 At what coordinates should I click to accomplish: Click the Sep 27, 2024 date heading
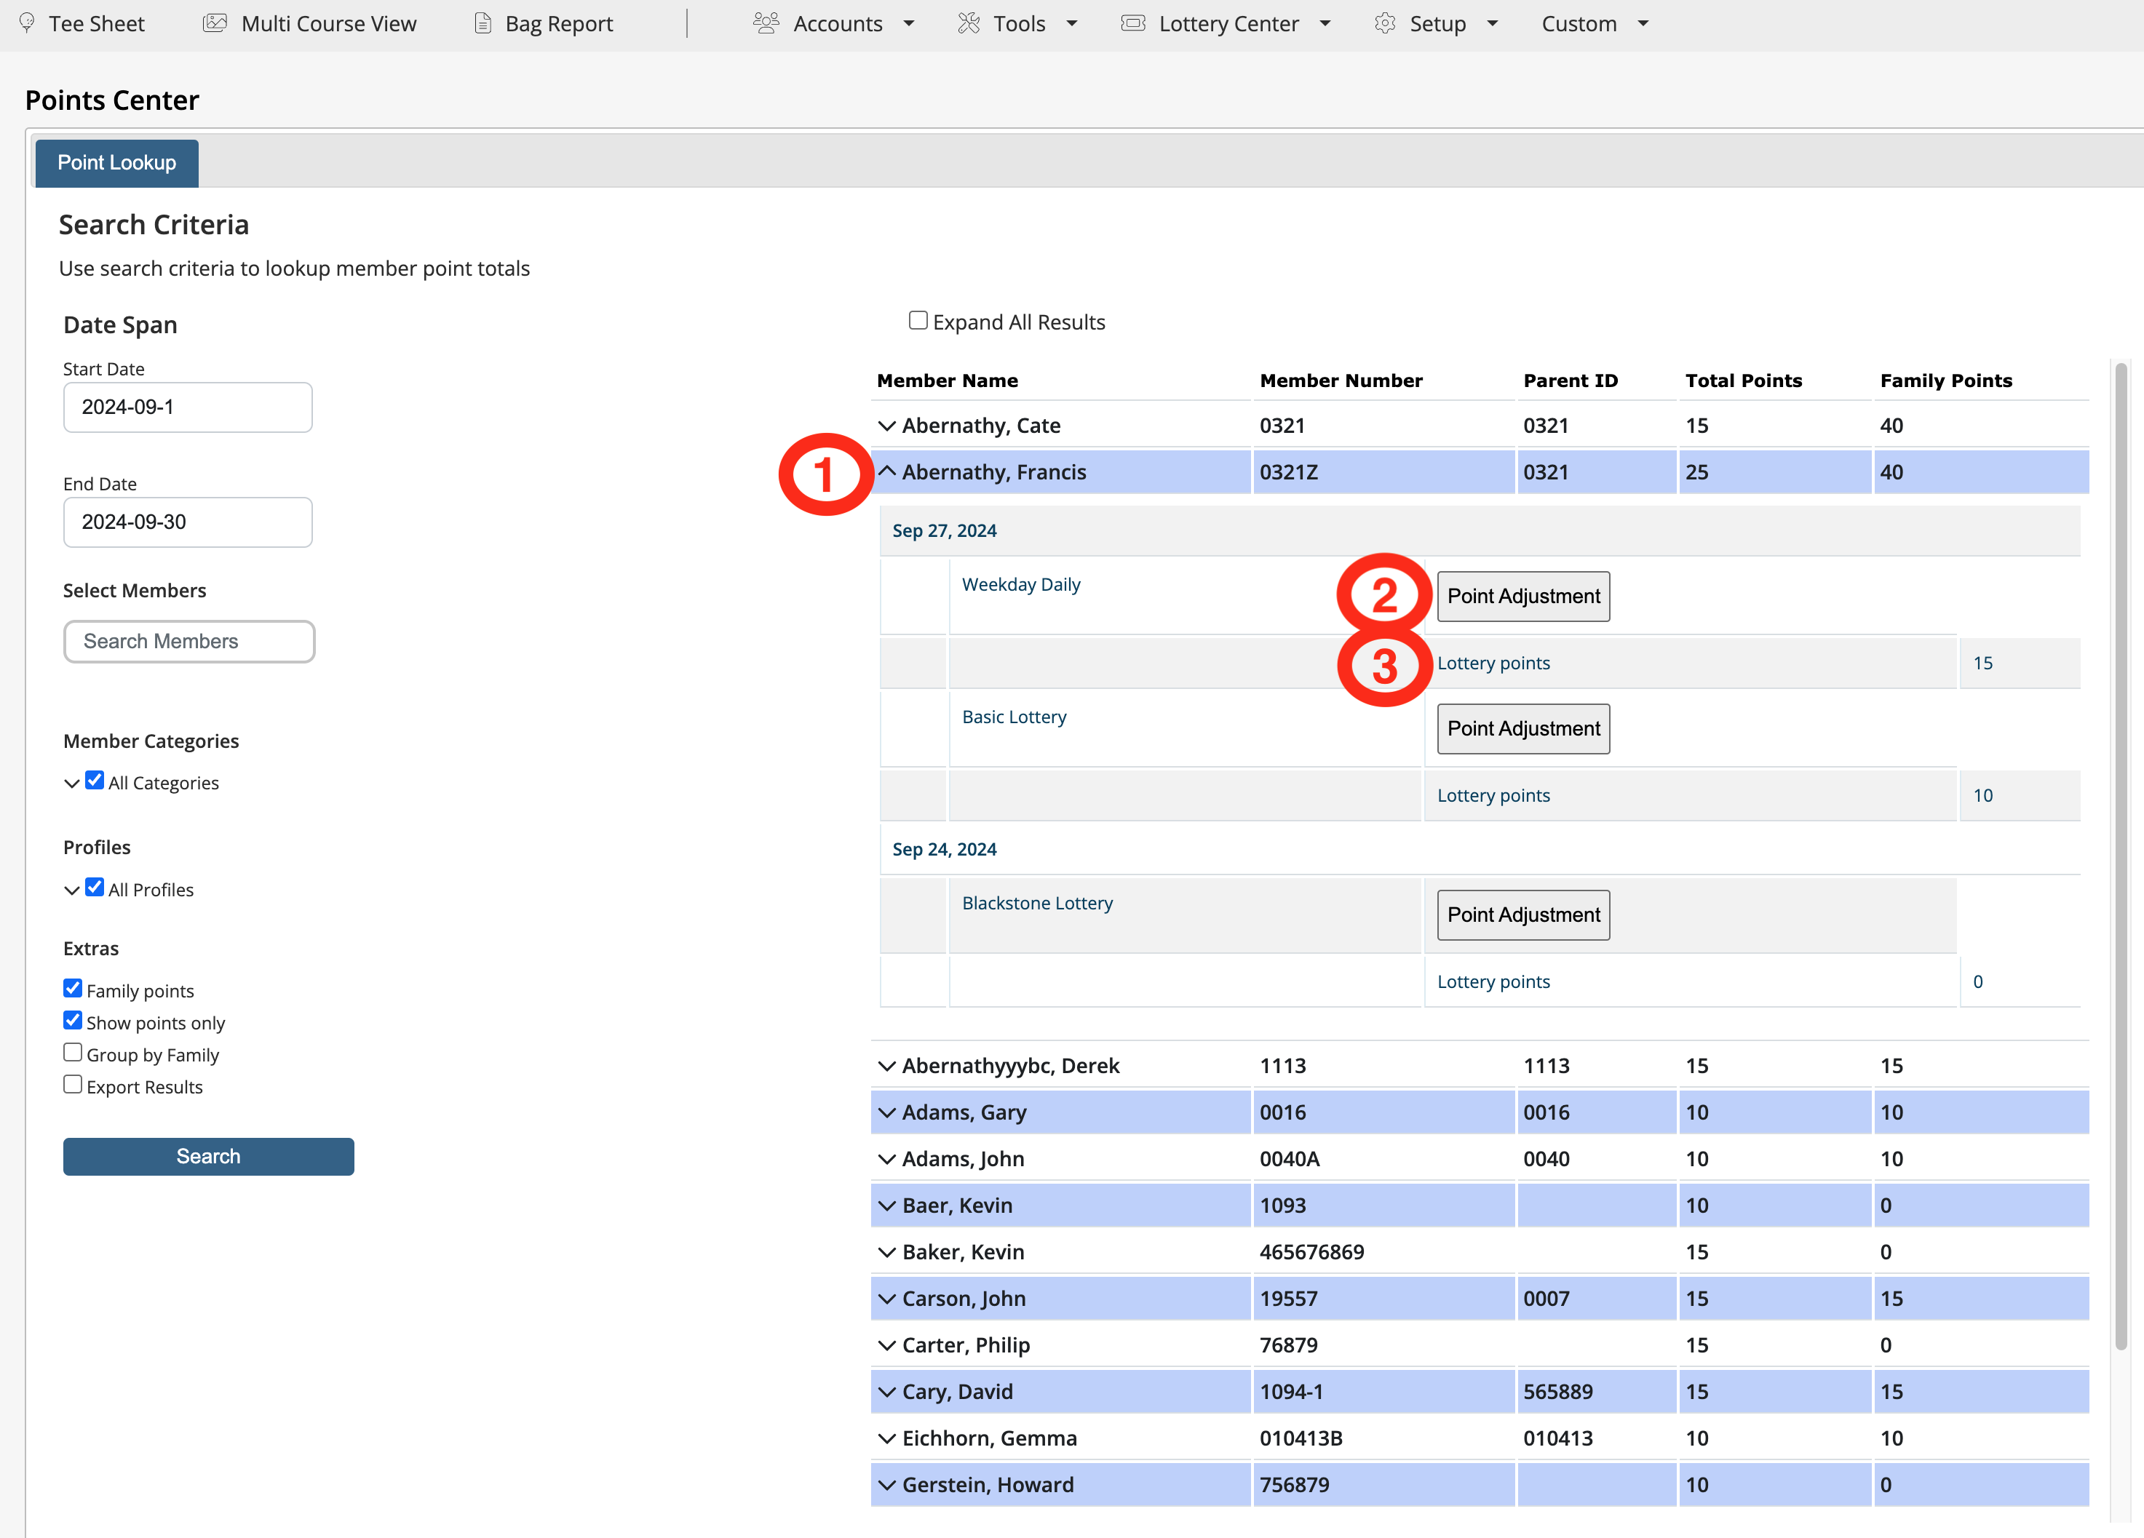point(945,530)
